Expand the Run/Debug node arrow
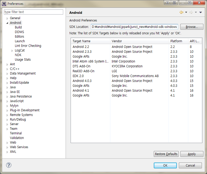The image size is (207, 174). tap(7, 120)
